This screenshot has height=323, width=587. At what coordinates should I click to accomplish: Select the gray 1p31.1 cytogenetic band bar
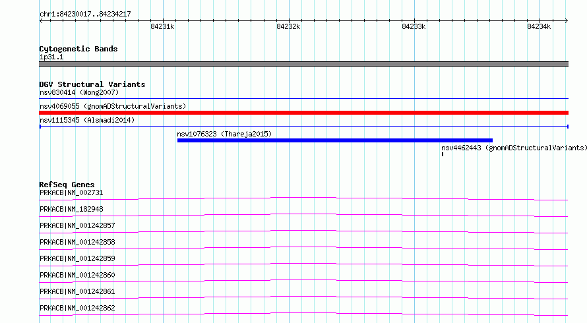point(303,64)
